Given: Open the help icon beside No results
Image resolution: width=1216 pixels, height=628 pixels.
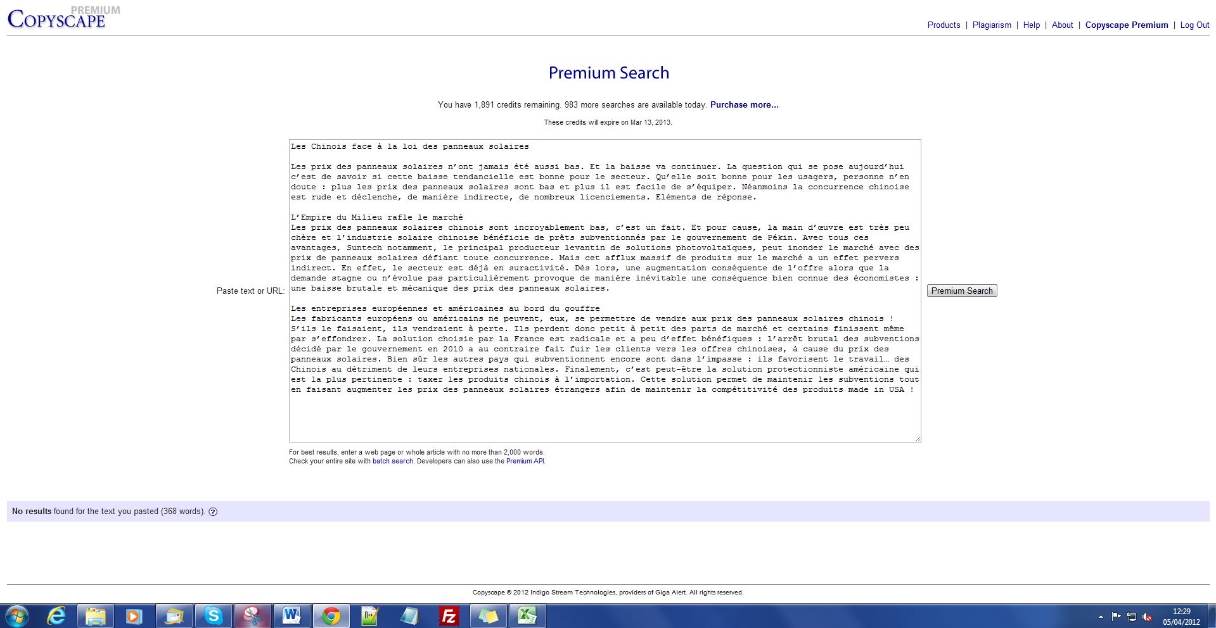Looking at the screenshot, I should point(213,512).
